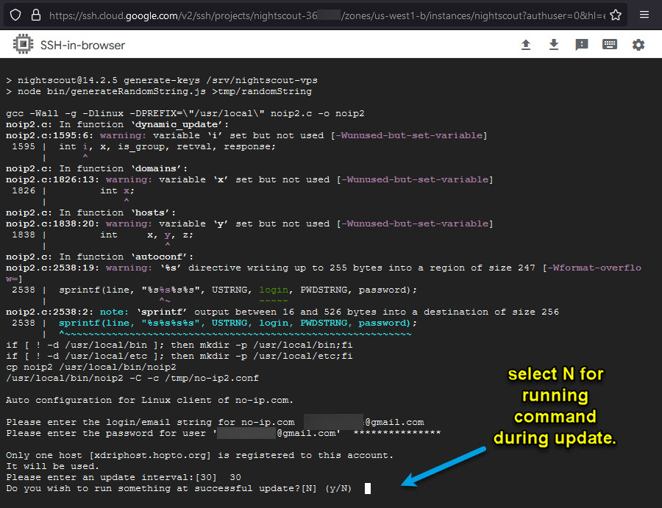The height and width of the screenshot is (508, 662).
Task: Open the Firefox hamburger menu
Action: (644, 15)
